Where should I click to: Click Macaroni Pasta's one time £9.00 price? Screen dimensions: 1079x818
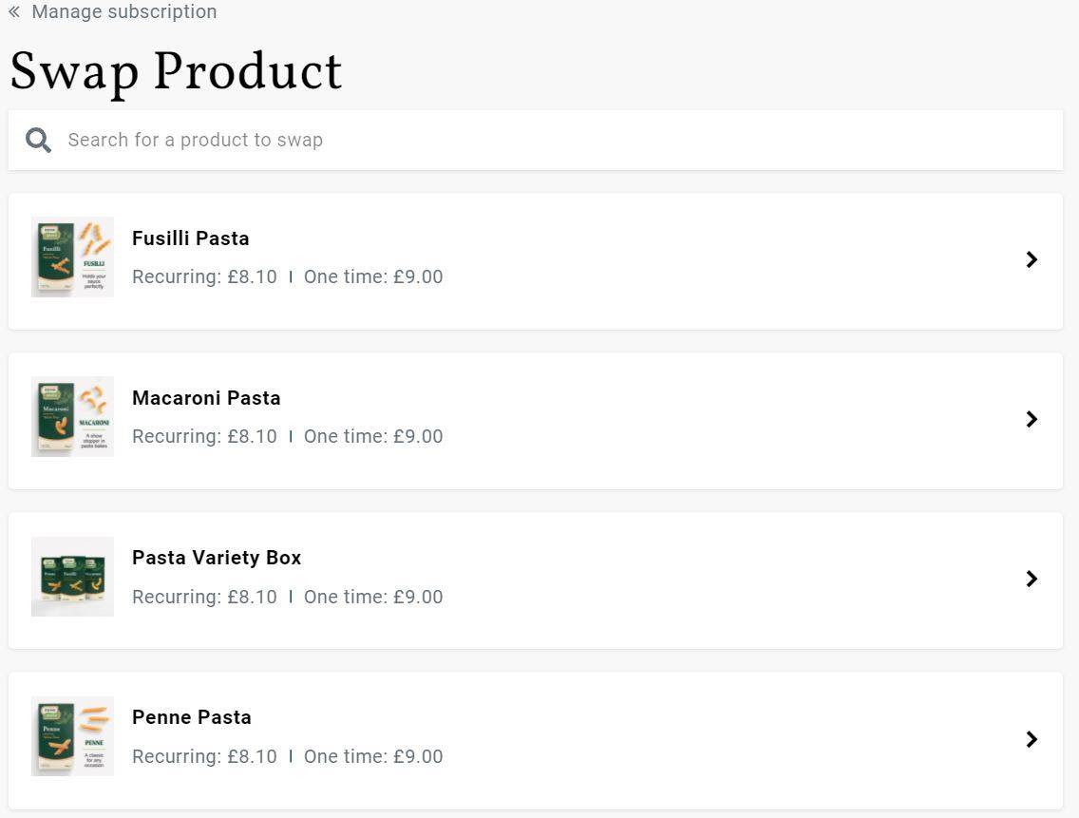pos(373,436)
